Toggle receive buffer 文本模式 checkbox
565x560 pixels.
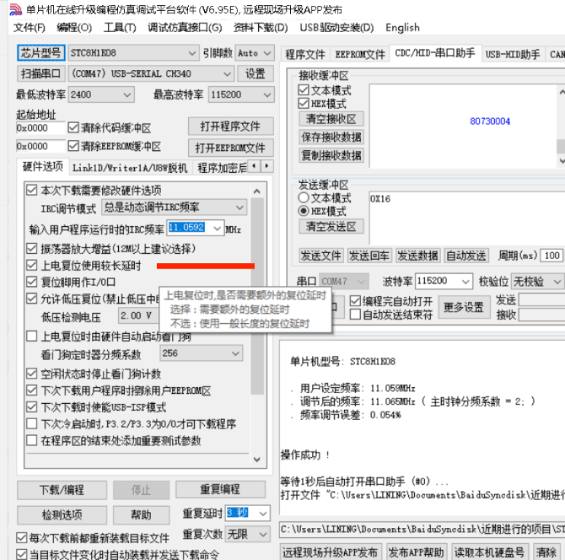[304, 90]
